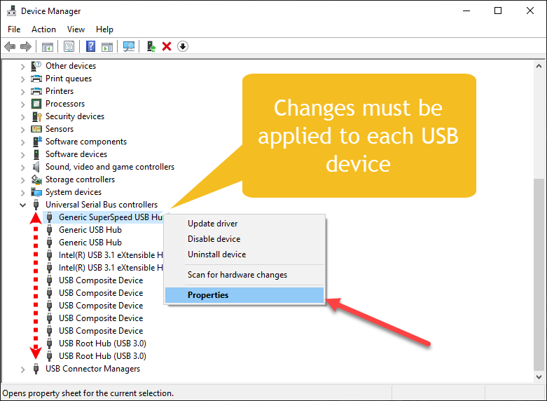Open the File menu

tap(14, 29)
